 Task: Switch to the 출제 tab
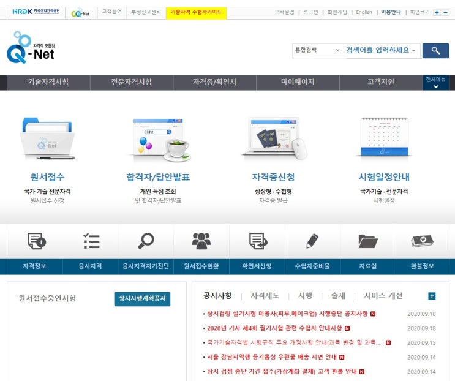[339, 296]
